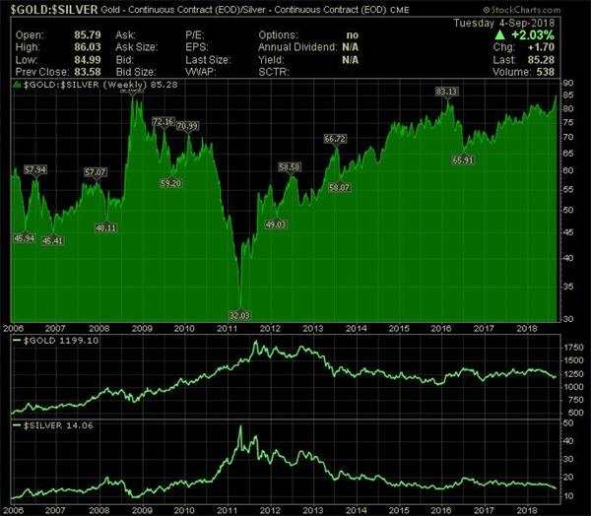
Task: Click the $GOLD 1199.10 legend line marker
Action: 17,341
